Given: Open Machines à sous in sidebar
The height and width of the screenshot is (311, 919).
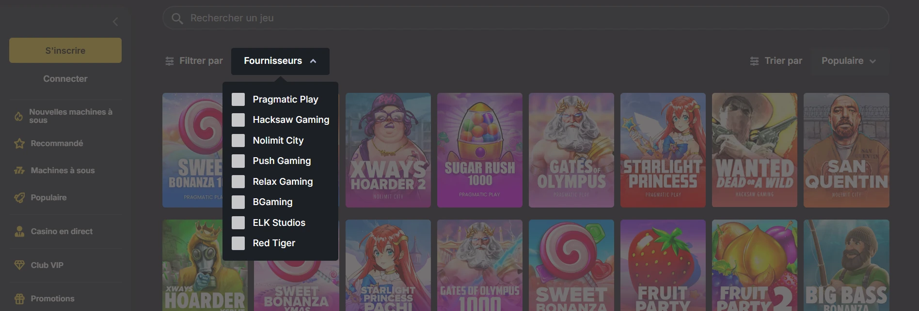Looking at the screenshot, I should tap(63, 170).
